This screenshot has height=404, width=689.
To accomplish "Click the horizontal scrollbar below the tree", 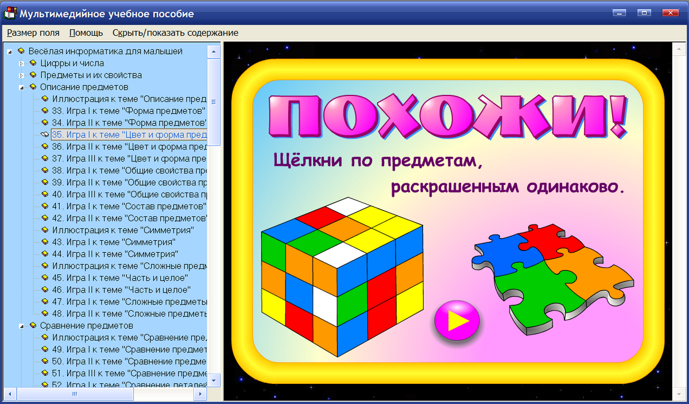I will click(x=75, y=394).
